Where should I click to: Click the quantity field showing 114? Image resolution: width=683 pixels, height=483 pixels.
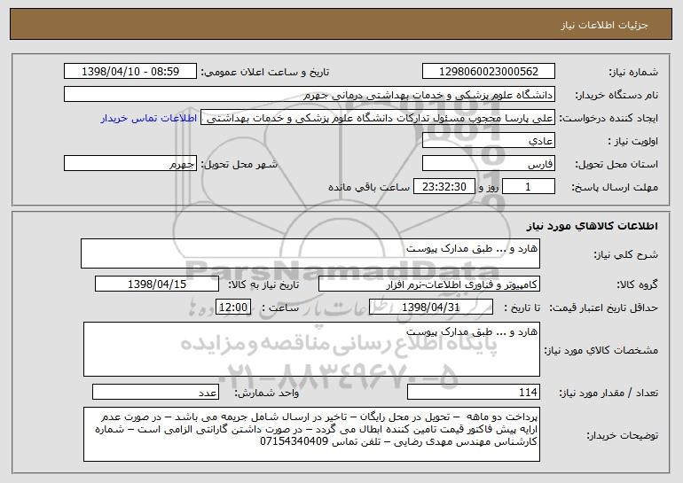tap(474, 392)
